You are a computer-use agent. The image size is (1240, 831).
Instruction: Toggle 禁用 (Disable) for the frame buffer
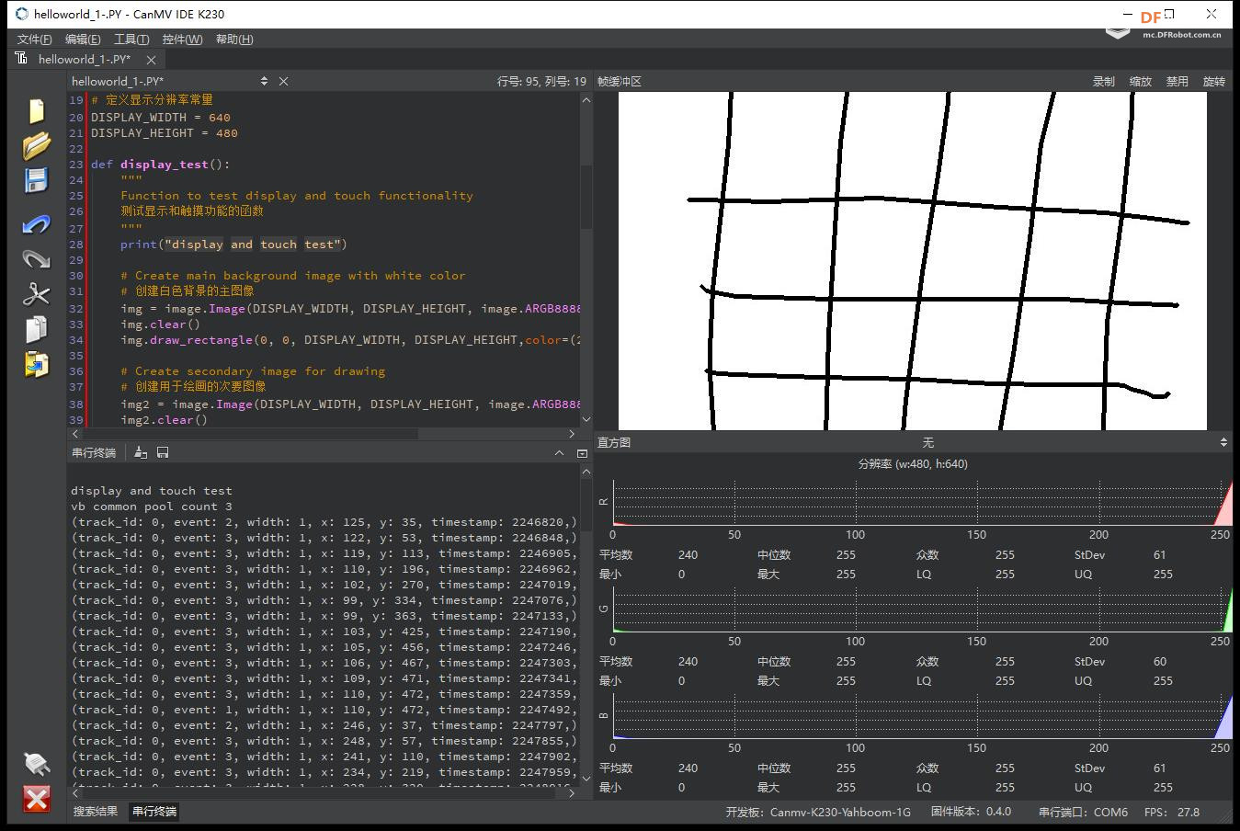tap(1177, 81)
